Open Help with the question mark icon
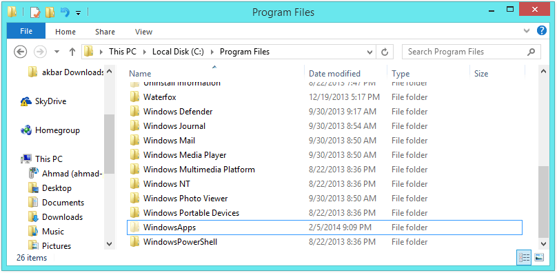Image resolution: width=557 pixels, height=273 pixels. tap(541, 30)
